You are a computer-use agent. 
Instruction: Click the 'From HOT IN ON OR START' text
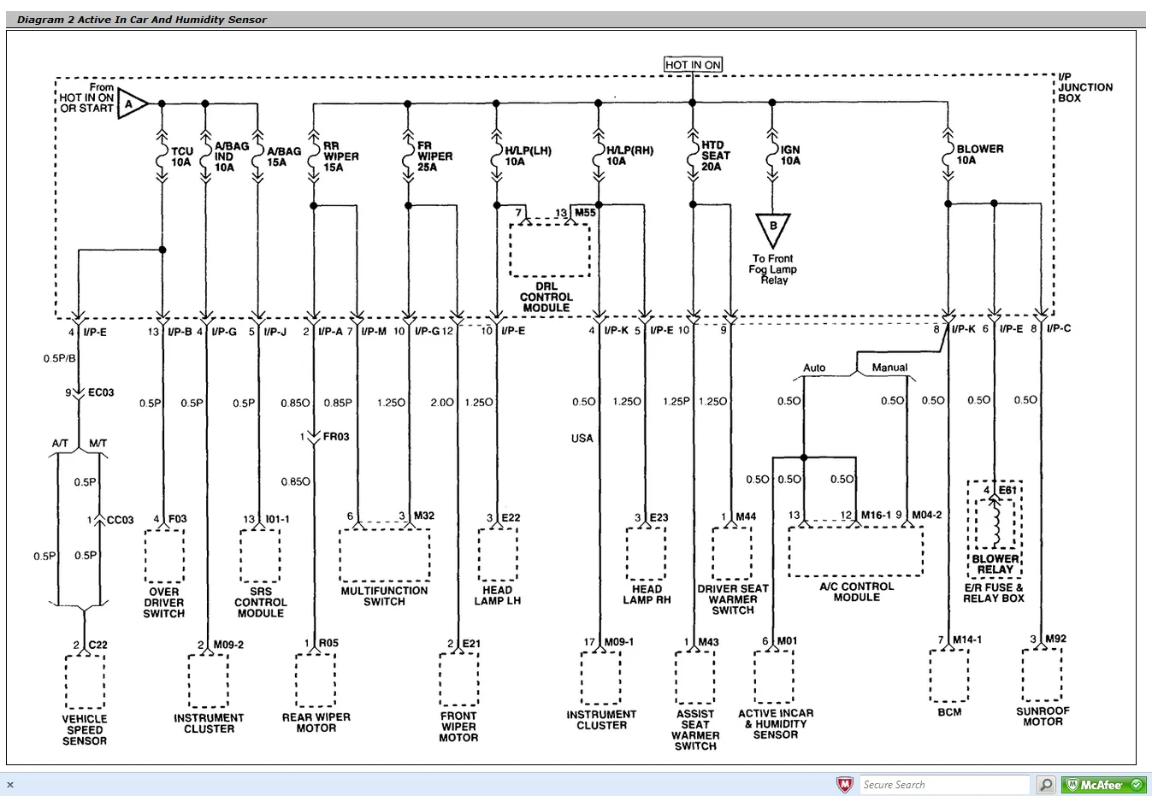86,97
